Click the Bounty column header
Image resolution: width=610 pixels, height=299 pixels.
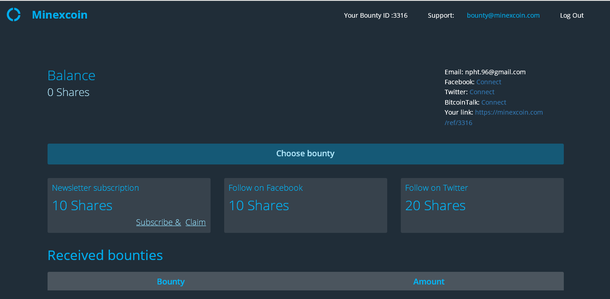(171, 282)
